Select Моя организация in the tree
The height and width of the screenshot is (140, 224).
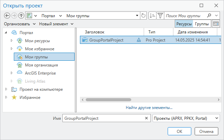41,65
